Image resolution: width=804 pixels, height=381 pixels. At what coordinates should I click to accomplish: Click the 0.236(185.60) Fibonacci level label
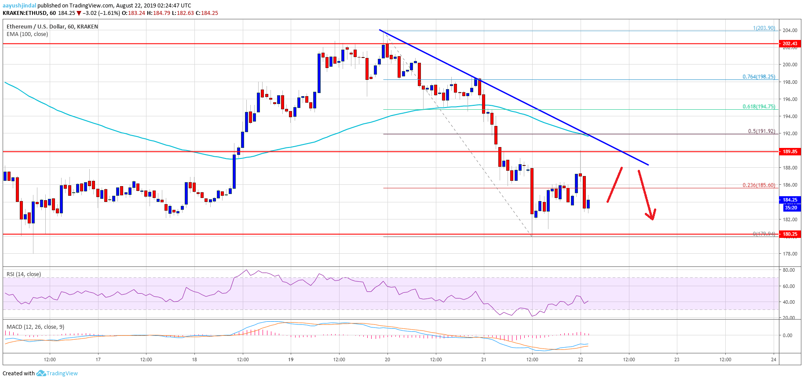tap(759, 185)
